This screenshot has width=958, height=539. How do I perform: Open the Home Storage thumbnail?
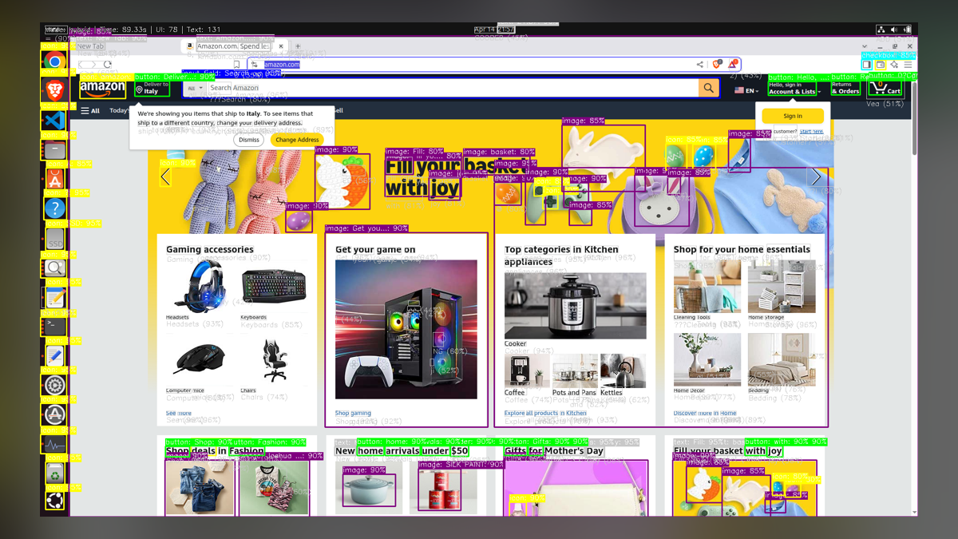point(782,287)
